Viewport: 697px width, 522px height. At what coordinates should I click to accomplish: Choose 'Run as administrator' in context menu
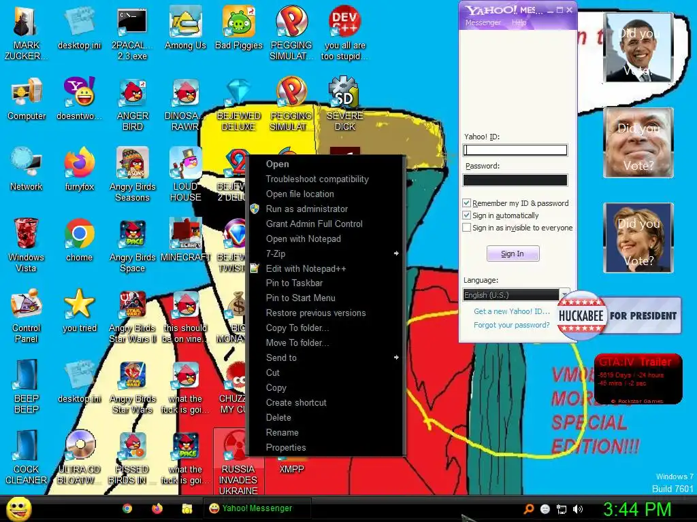[x=326, y=209]
